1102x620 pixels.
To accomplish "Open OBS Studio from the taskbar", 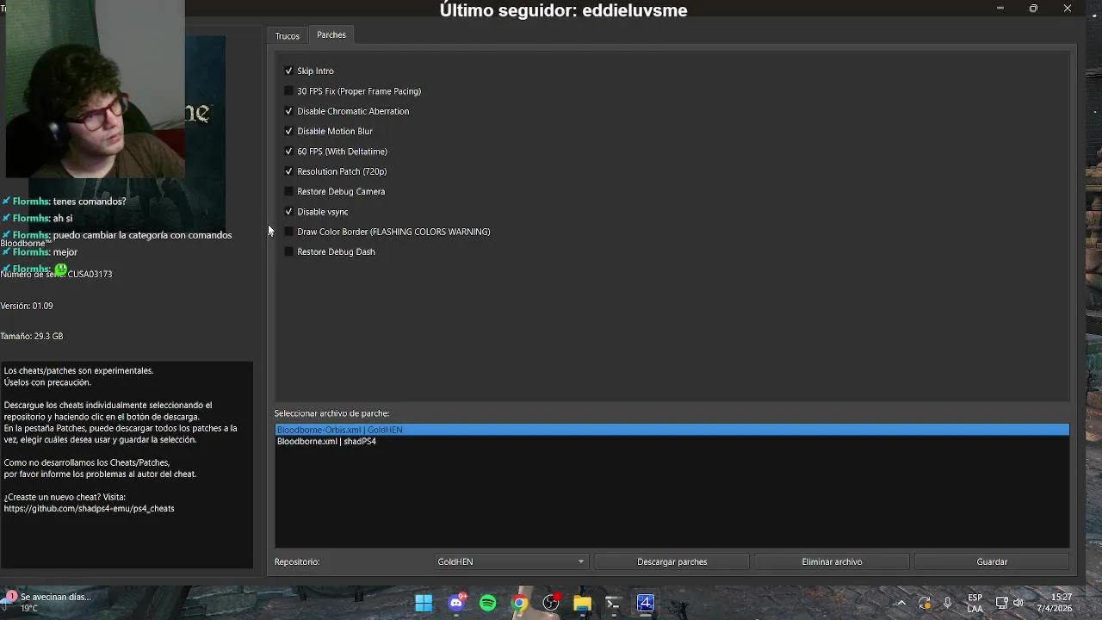I will (551, 603).
